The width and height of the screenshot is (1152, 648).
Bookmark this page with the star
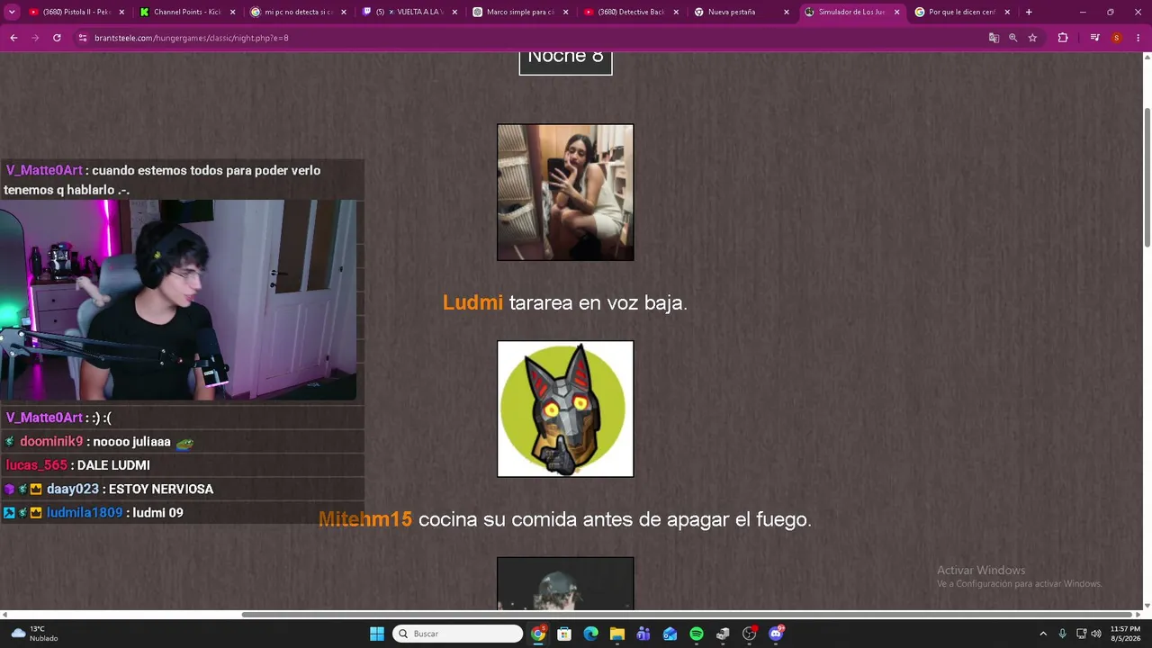click(1032, 38)
